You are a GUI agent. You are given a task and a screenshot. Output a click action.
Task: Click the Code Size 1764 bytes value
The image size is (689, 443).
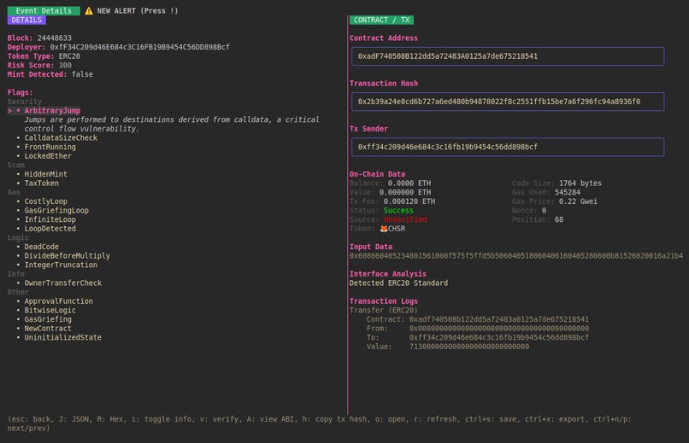[580, 184]
